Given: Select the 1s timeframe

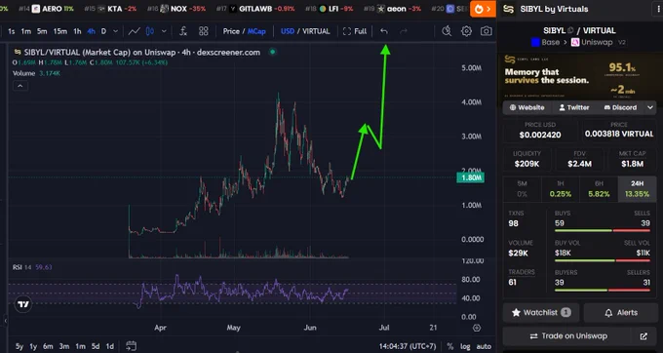Looking at the screenshot, I should 12,31.
